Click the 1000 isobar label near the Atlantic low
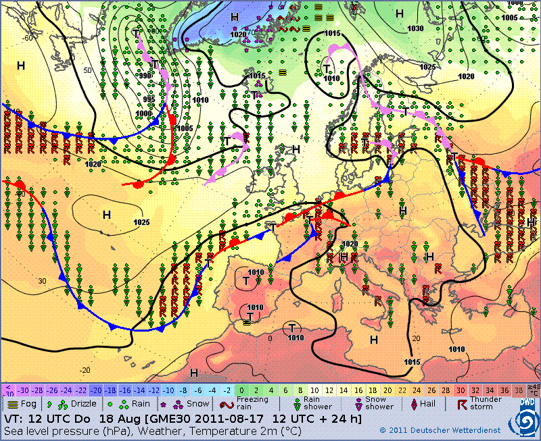 (143, 113)
